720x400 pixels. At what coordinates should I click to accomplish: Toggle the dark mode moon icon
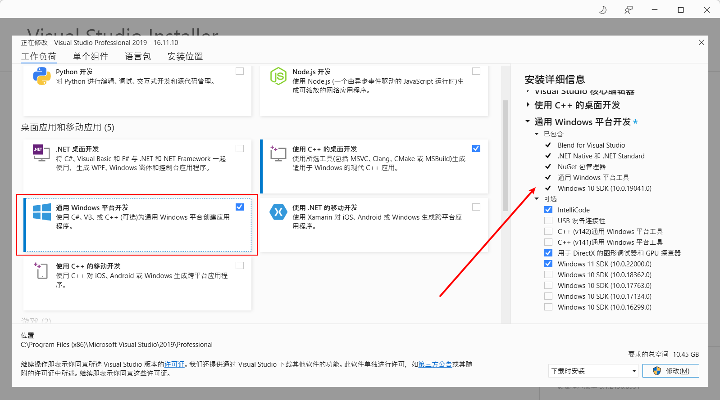pyautogui.click(x=603, y=10)
